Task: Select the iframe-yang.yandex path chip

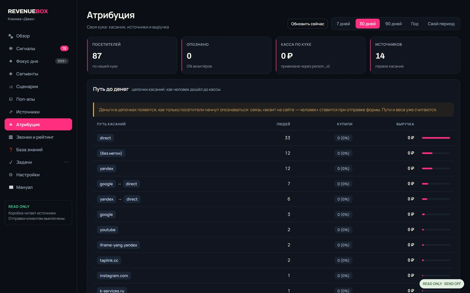Action: click(x=118, y=245)
